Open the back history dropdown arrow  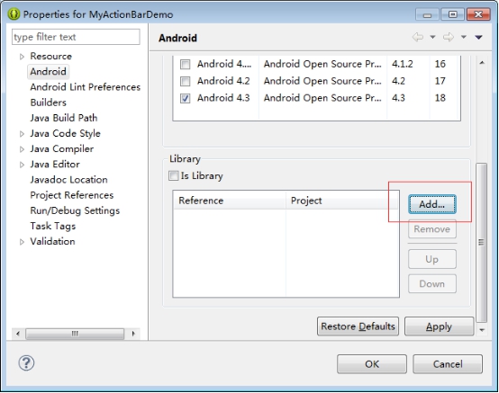tap(433, 37)
